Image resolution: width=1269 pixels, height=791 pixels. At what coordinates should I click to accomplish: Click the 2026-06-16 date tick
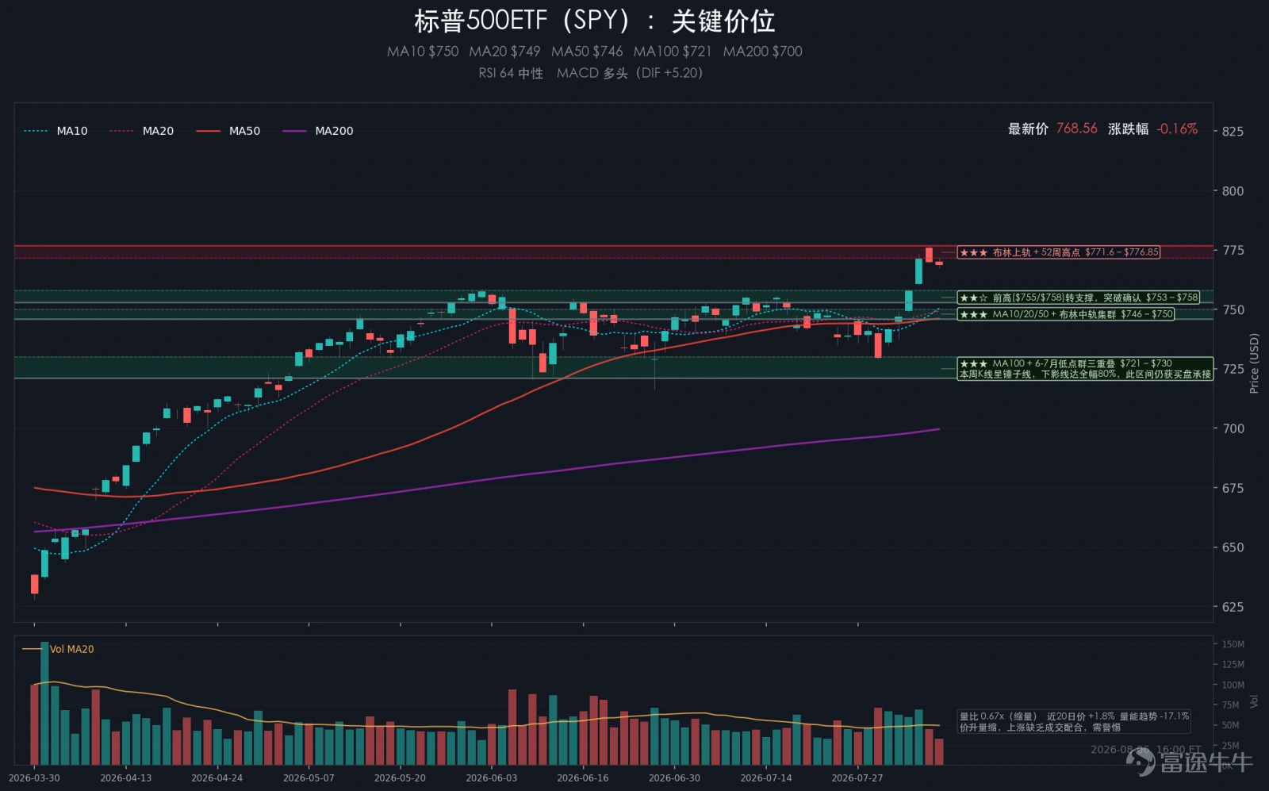pyautogui.click(x=583, y=778)
